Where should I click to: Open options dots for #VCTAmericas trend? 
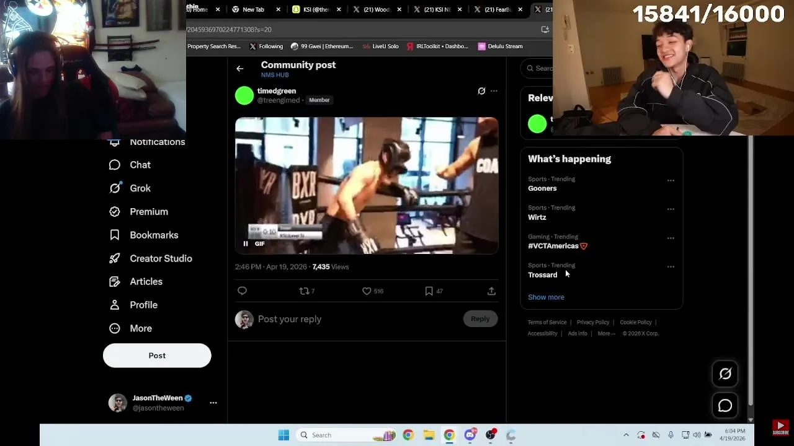coord(671,238)
